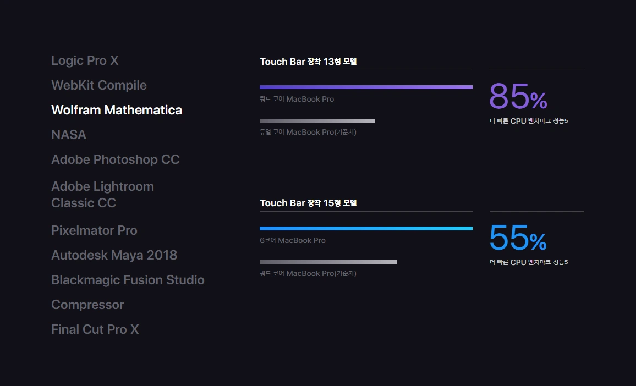
Task: Open the NASA benchmark entry
Action: tap(69, 135)
